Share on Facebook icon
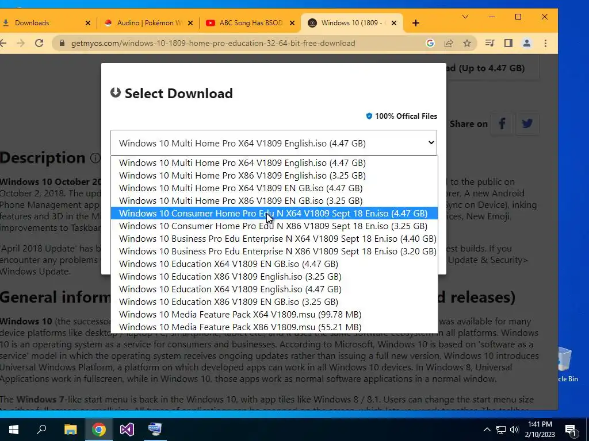 coord(502,123)
